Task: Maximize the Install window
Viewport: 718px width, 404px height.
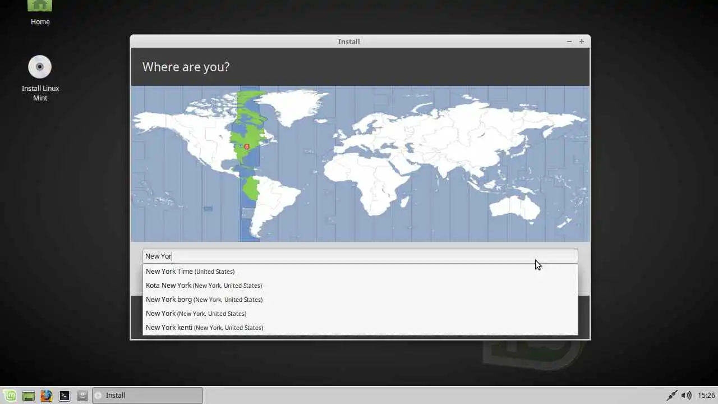Action: (582, 42)
